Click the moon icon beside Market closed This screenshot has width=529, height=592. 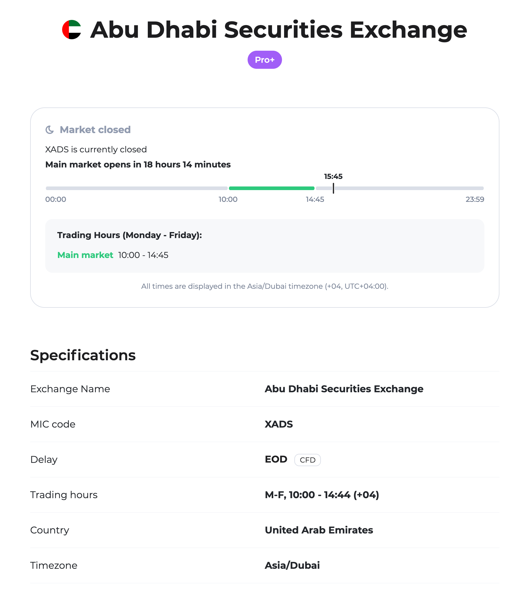pyautogui.click(x=50, y=129)
